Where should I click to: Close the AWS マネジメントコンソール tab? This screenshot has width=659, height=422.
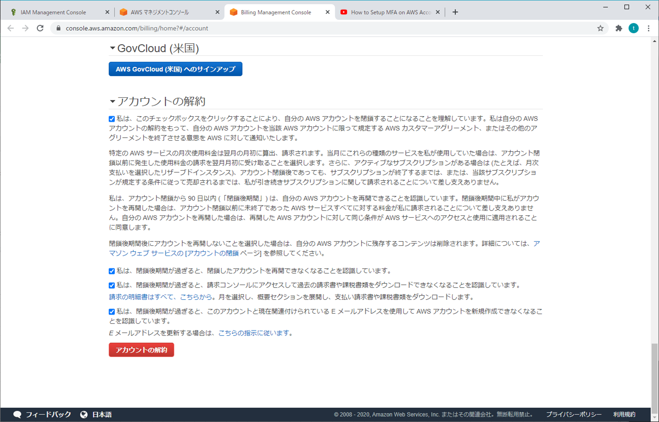(x=217, y=12)
